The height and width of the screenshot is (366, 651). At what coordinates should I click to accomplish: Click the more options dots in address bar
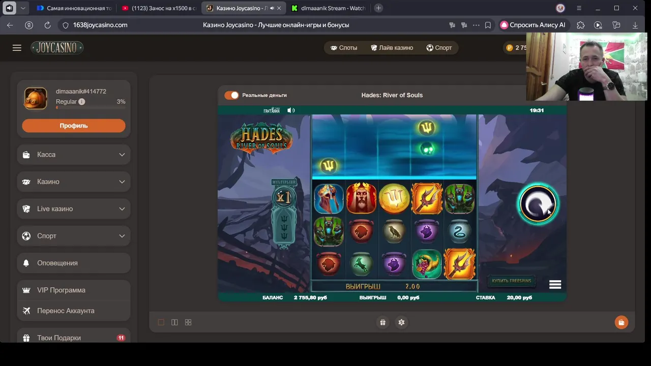pos(476,25)
